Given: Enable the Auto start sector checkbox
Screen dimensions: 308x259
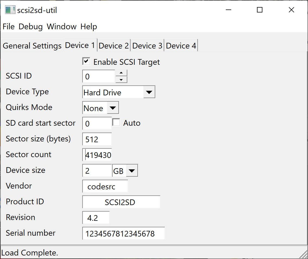Looking at the screenshot, I should coord(116,122).
